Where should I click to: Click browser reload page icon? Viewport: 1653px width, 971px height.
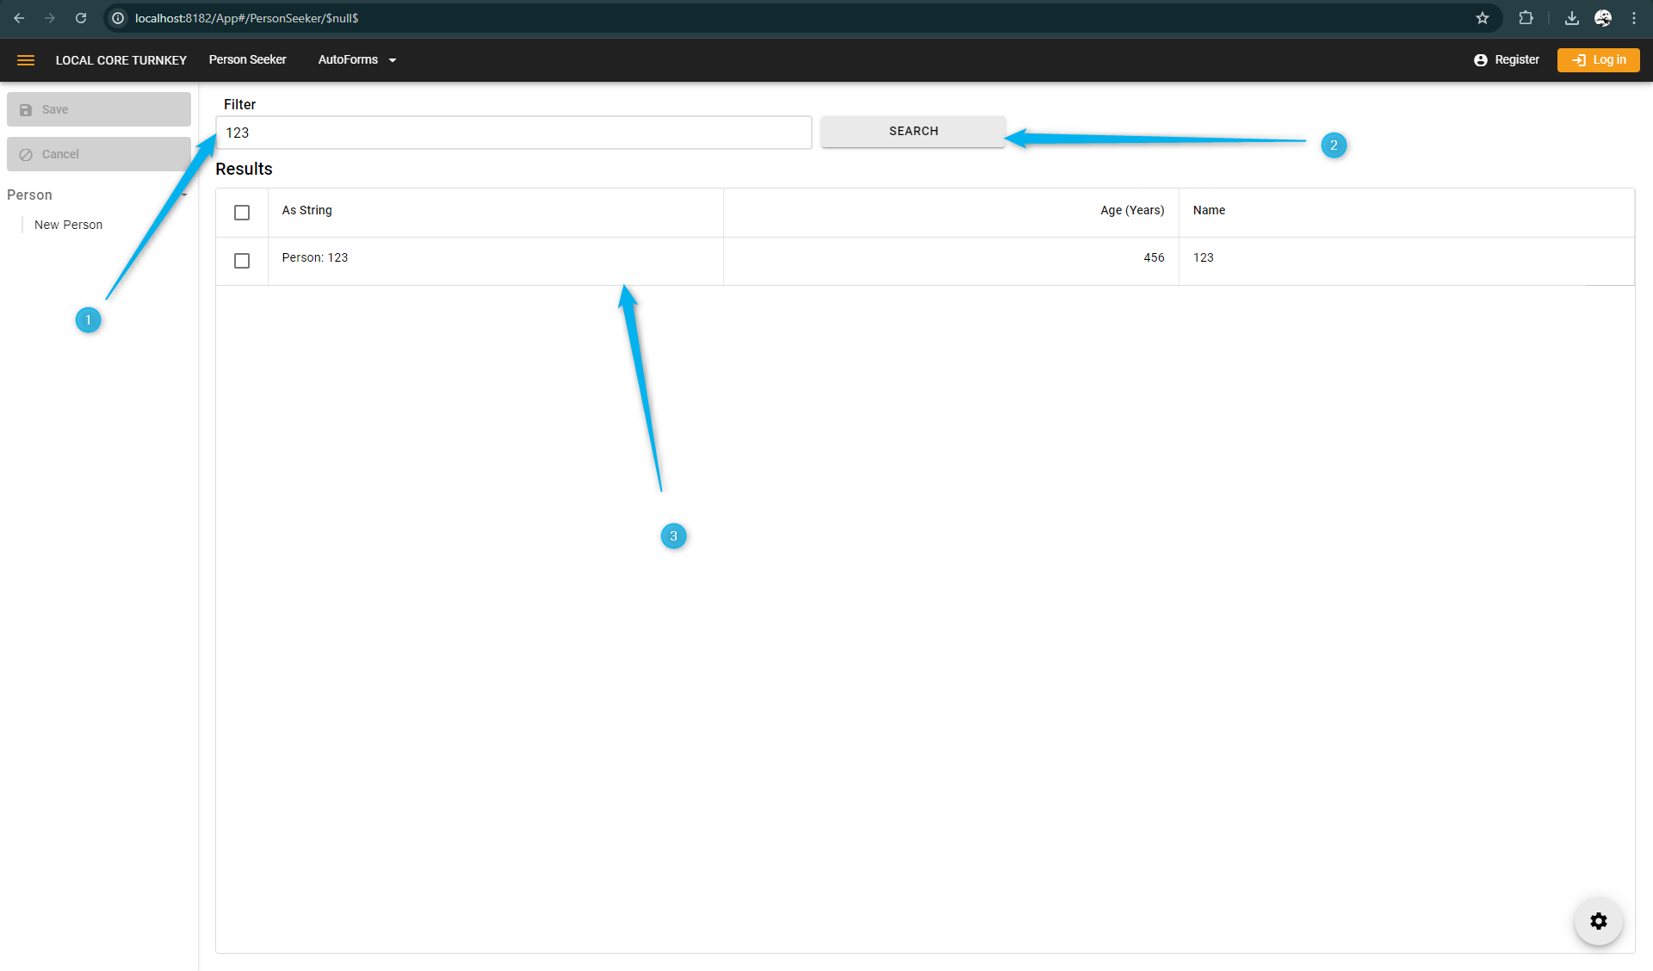pyautogui.click(x=81, y=18)
